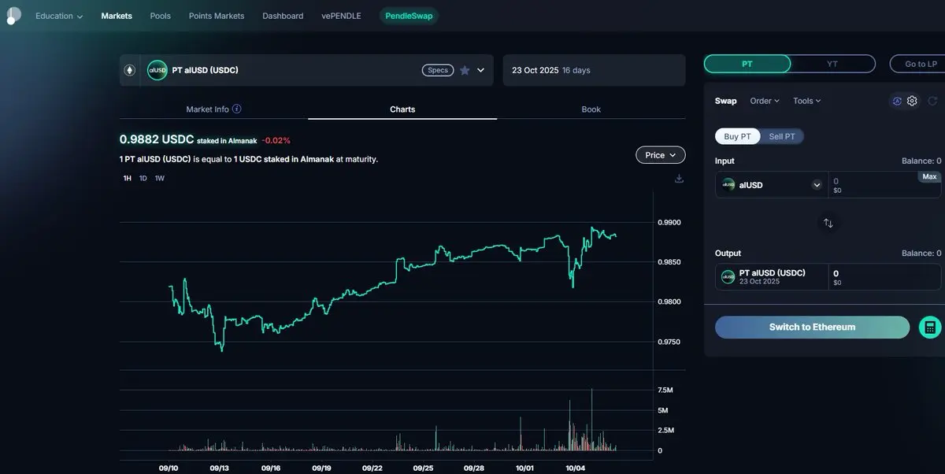Open swap settings gear icon
Screen dimensions: 945x474
coord(912,101)
